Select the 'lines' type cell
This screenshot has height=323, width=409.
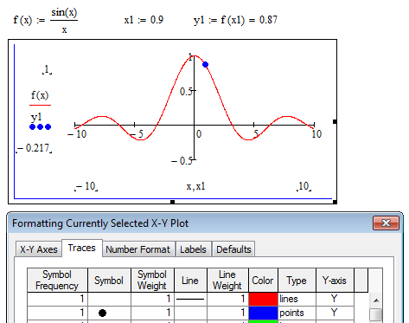(x=297, y=299)
